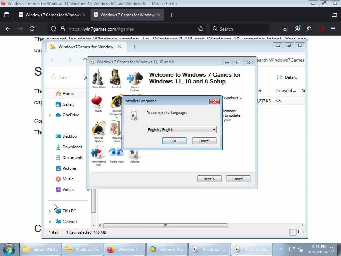Viewport: 341px width, 256px height.
Task: Open the Firefox extensions icon
Action: coord(309,29)
